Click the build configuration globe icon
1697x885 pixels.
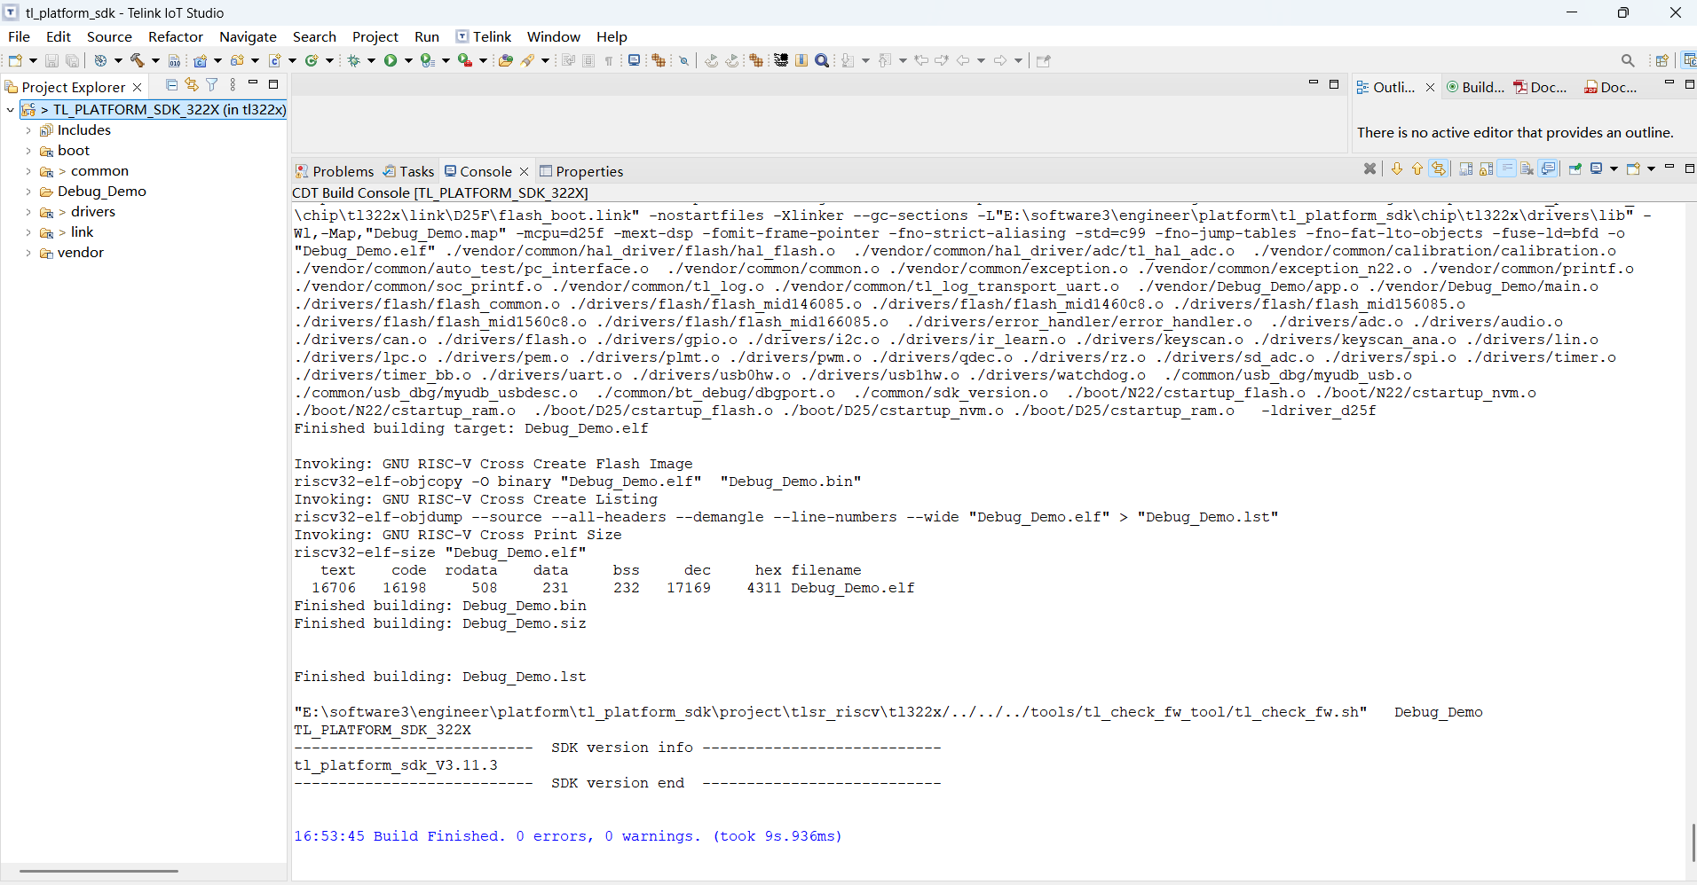[100, 60]
